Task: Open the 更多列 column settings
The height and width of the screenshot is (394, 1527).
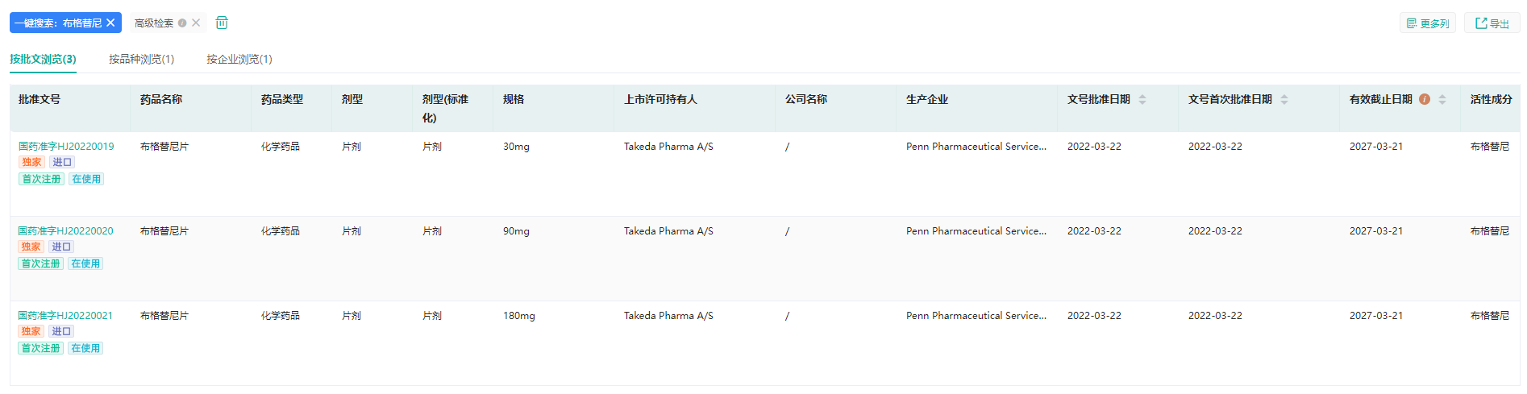Action: 1427,23
